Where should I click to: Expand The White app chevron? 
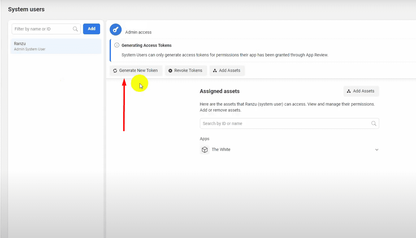click(x=377, y=150)
